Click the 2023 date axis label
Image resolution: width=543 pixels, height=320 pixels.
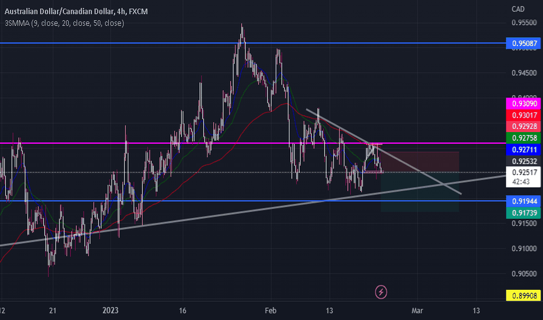click(111, 310)
